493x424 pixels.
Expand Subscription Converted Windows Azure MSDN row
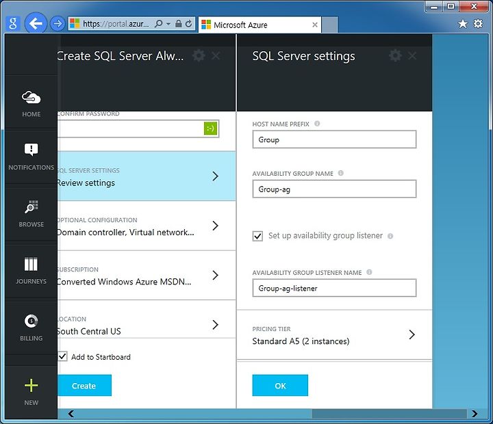[147, 276]
